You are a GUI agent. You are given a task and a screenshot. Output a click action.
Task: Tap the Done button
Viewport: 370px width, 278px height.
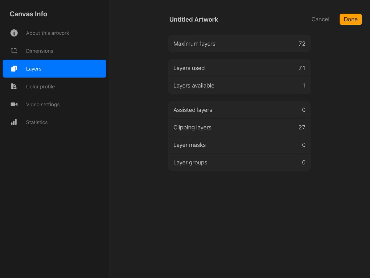click(x=351, y=19)
